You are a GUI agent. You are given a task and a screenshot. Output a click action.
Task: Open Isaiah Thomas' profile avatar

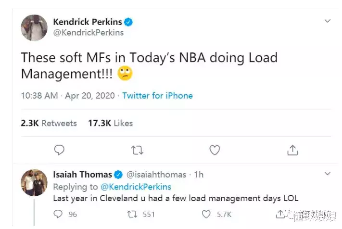[x=34, y=183]
